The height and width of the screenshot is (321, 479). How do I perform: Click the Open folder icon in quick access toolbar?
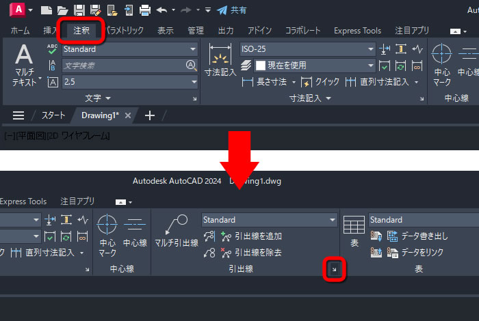[63, 10]
